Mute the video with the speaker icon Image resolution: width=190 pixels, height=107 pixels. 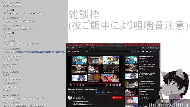[x=77, y=85]
